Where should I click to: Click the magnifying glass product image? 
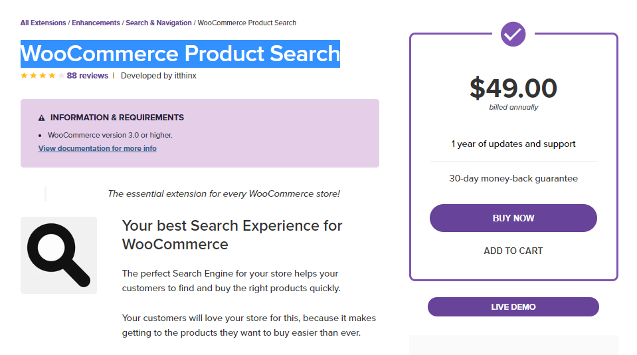pos(59,255)
